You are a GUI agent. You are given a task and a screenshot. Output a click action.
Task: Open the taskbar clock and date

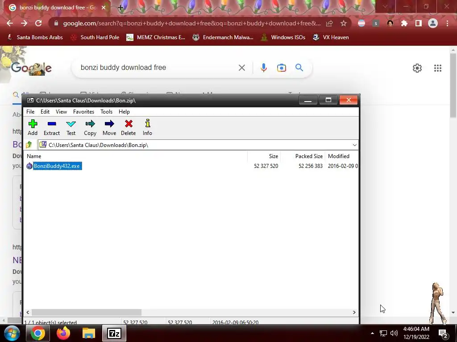(416, 333)
